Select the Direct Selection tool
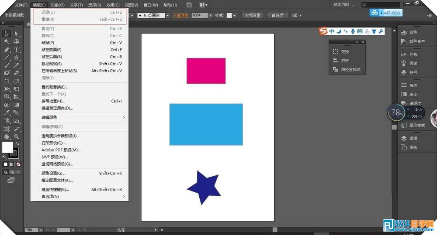The image size is (437, 235). click(17, 34)
